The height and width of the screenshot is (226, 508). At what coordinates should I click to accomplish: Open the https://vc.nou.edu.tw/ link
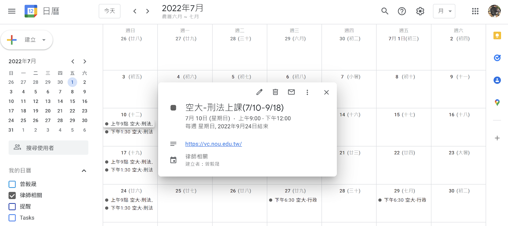click(214, 144)
